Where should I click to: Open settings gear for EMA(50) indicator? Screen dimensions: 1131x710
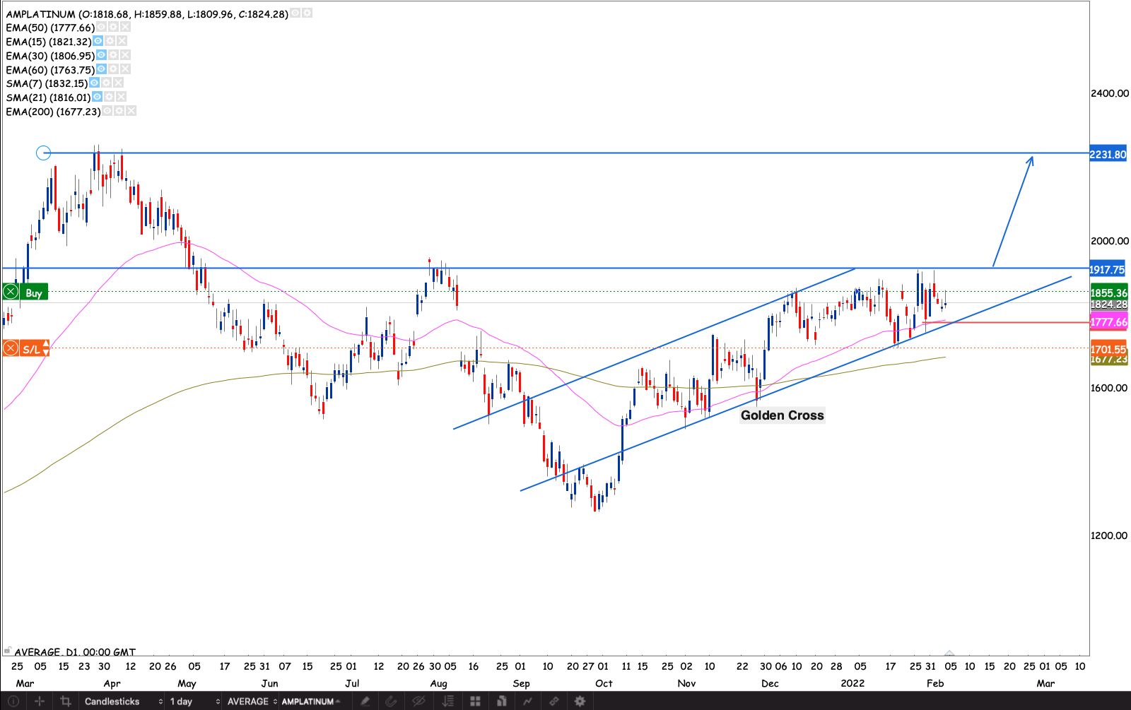click(113, 27)
